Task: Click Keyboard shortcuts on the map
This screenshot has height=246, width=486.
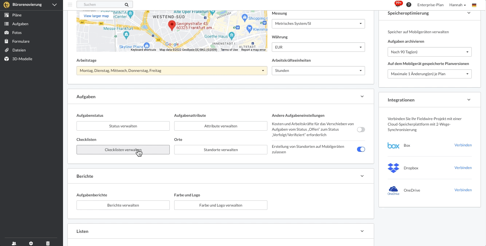Action: point(144,50)
